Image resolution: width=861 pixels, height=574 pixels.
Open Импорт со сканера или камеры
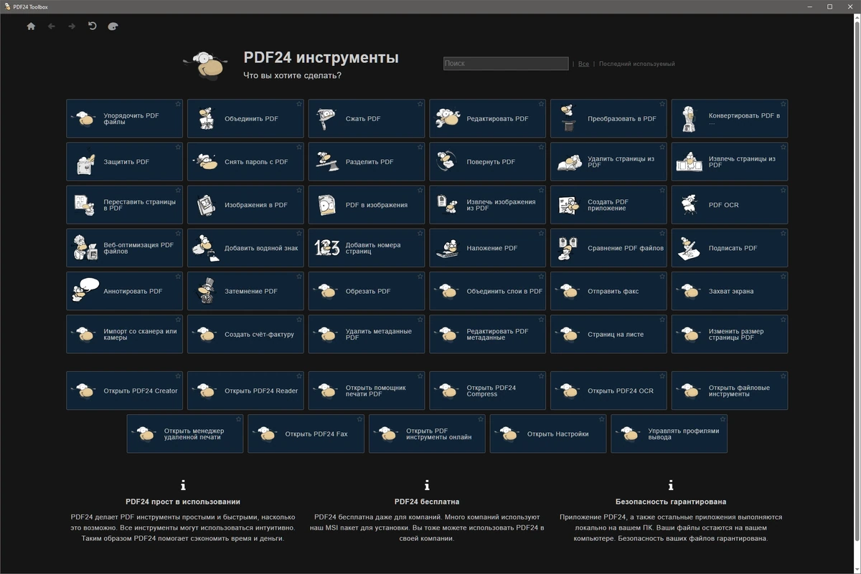[x=125, y=334]
